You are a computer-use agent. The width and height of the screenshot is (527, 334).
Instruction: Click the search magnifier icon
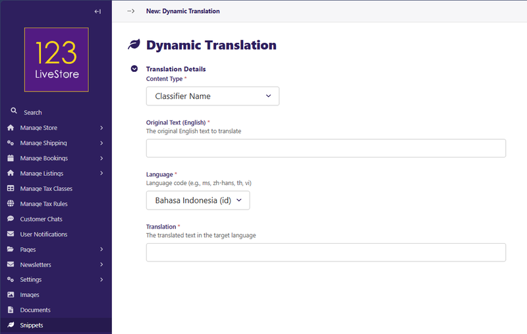click(14, 111)
